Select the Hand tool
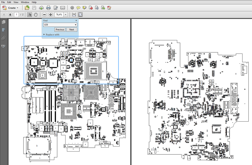Viewport: 252px width, 165px height. 36,14
